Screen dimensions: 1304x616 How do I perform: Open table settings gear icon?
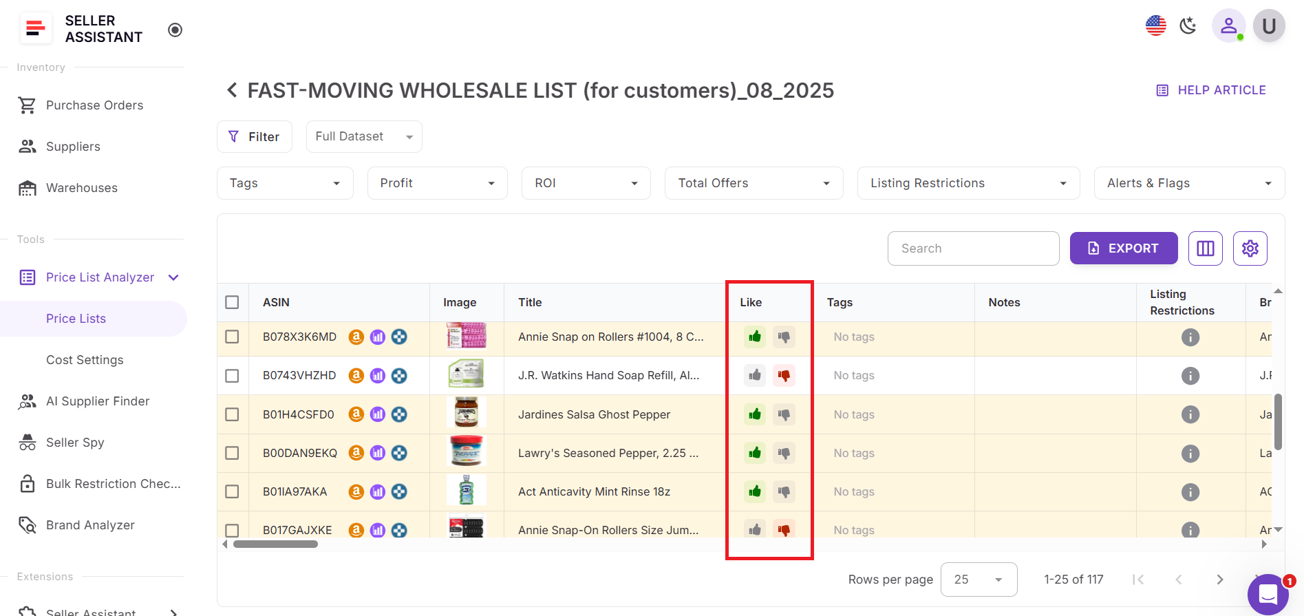[x=1250, y=248]
